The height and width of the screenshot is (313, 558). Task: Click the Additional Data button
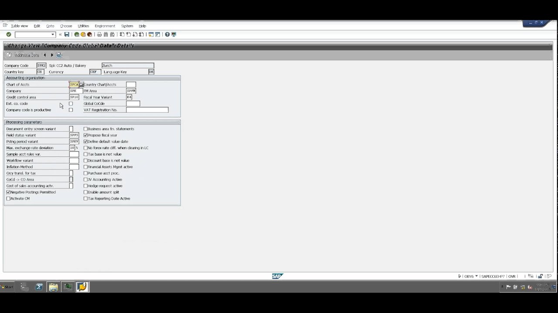click(x=27, y=55)
